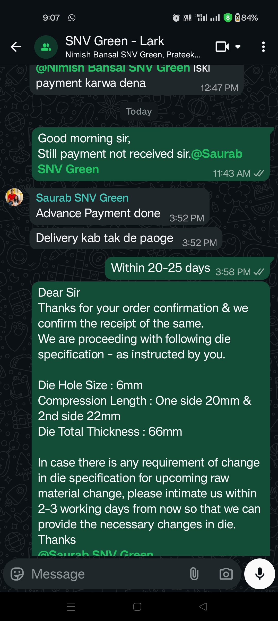Tap the back arrow to leave chat
278x621 pixels.
click(16, 47)
